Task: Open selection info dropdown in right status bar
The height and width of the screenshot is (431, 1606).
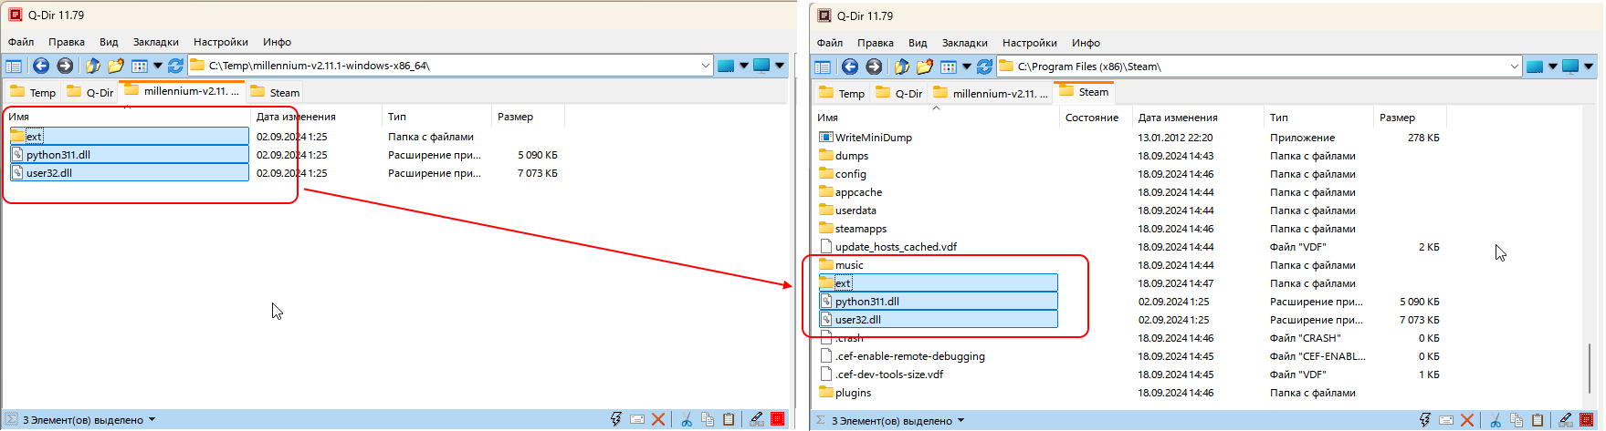Action: (x=960, y=421)
